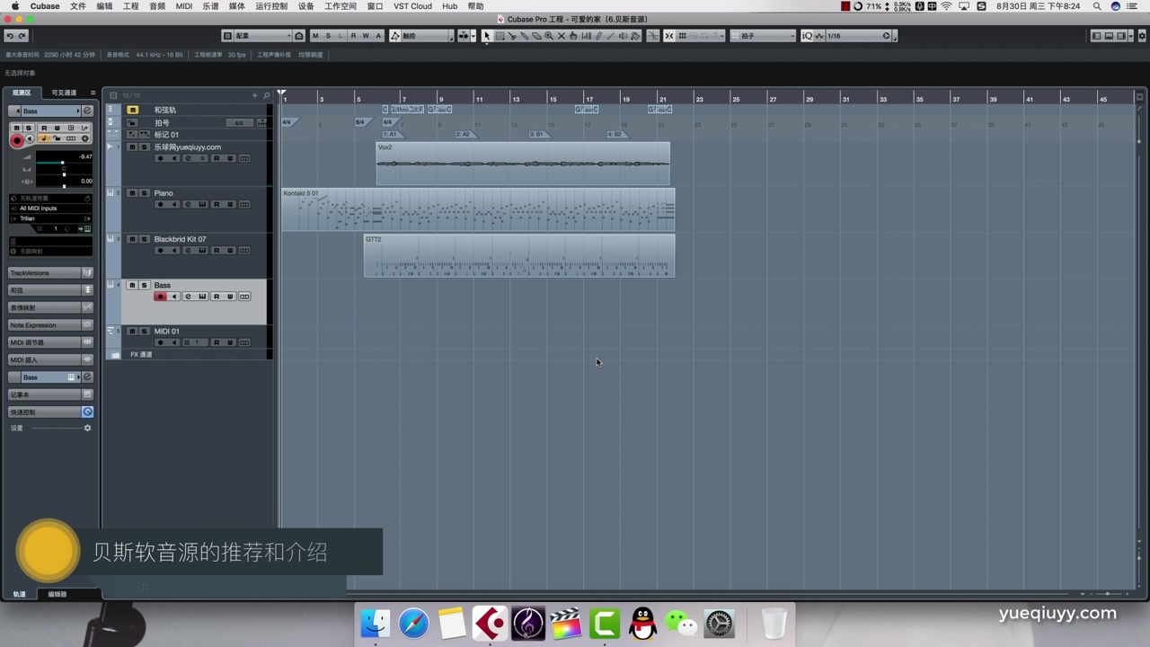The width and height of the screenshot is (1150, 647).
Task: Open the 配置 workspace dropdown
Action: [x=262, y=36]
